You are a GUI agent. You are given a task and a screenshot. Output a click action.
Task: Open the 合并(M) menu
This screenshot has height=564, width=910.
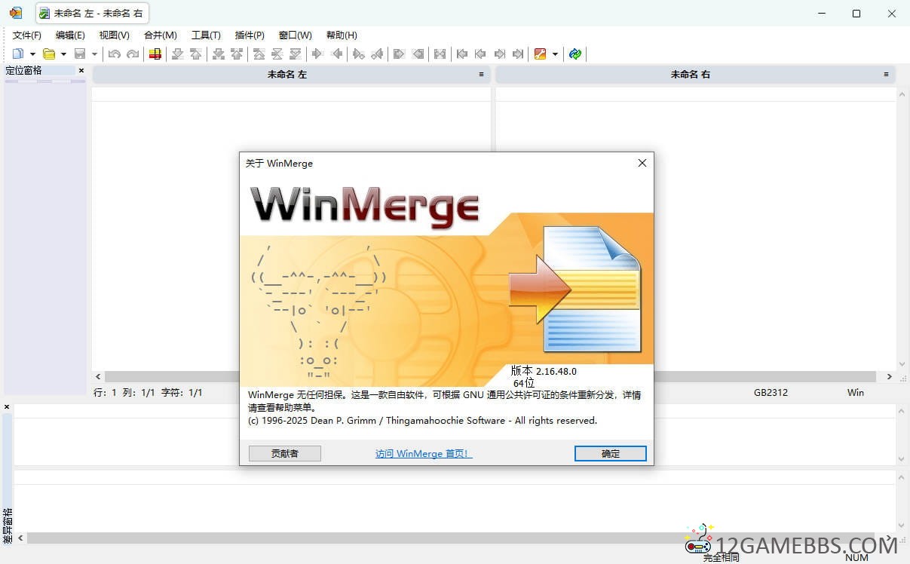coord(161,35)
